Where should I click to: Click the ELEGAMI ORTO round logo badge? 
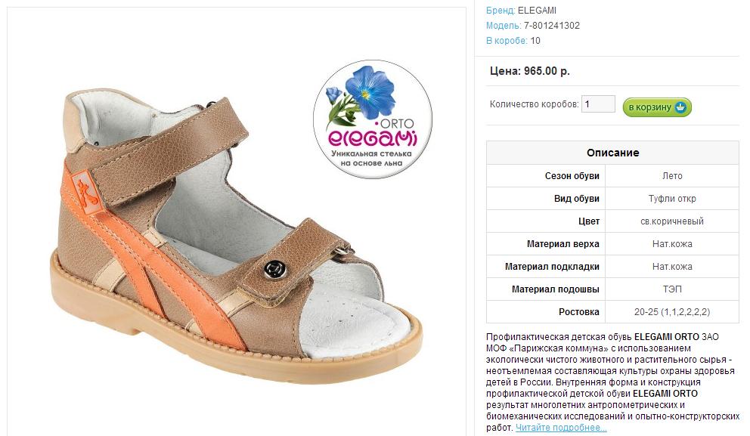click(x=373, y=119)
